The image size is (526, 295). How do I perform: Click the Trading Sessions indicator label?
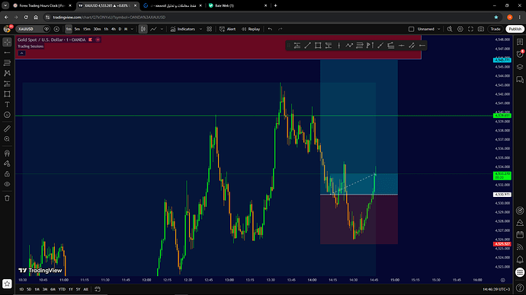pyautogui.click(x=30, y=46)
